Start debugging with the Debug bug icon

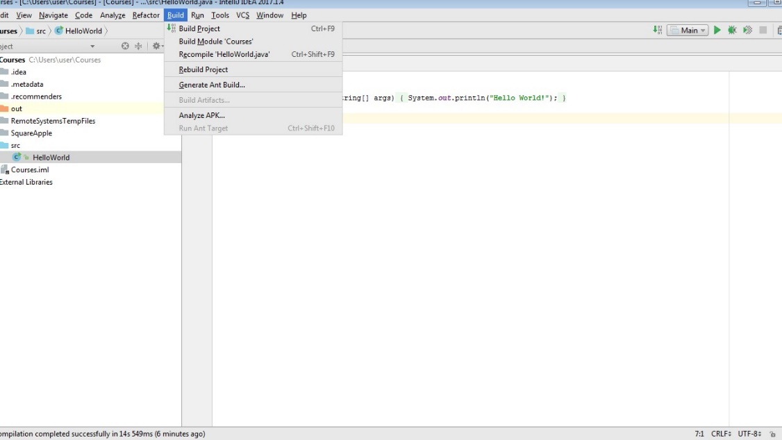click(732, 30)
